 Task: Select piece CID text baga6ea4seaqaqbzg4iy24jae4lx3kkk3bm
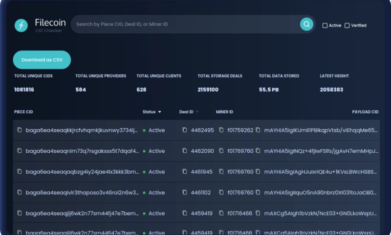point(82,172)
